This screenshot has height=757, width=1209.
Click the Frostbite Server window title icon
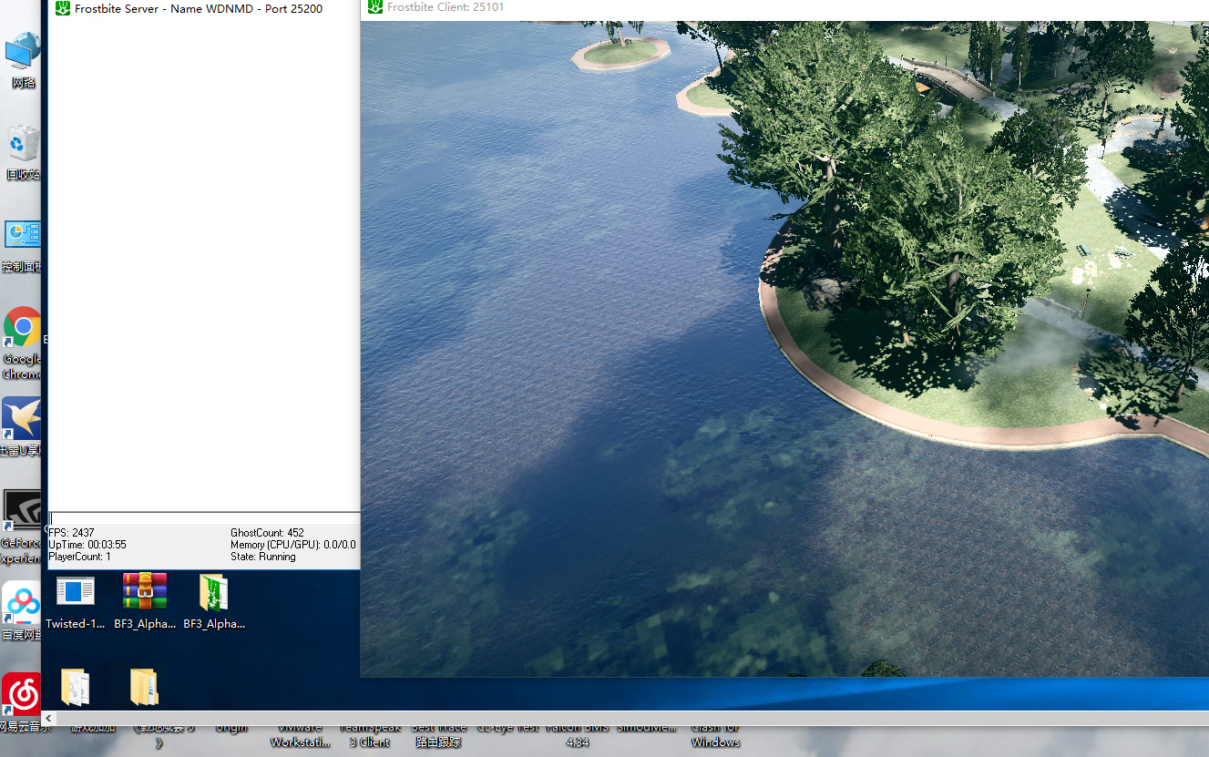click(x=63, y=9)
